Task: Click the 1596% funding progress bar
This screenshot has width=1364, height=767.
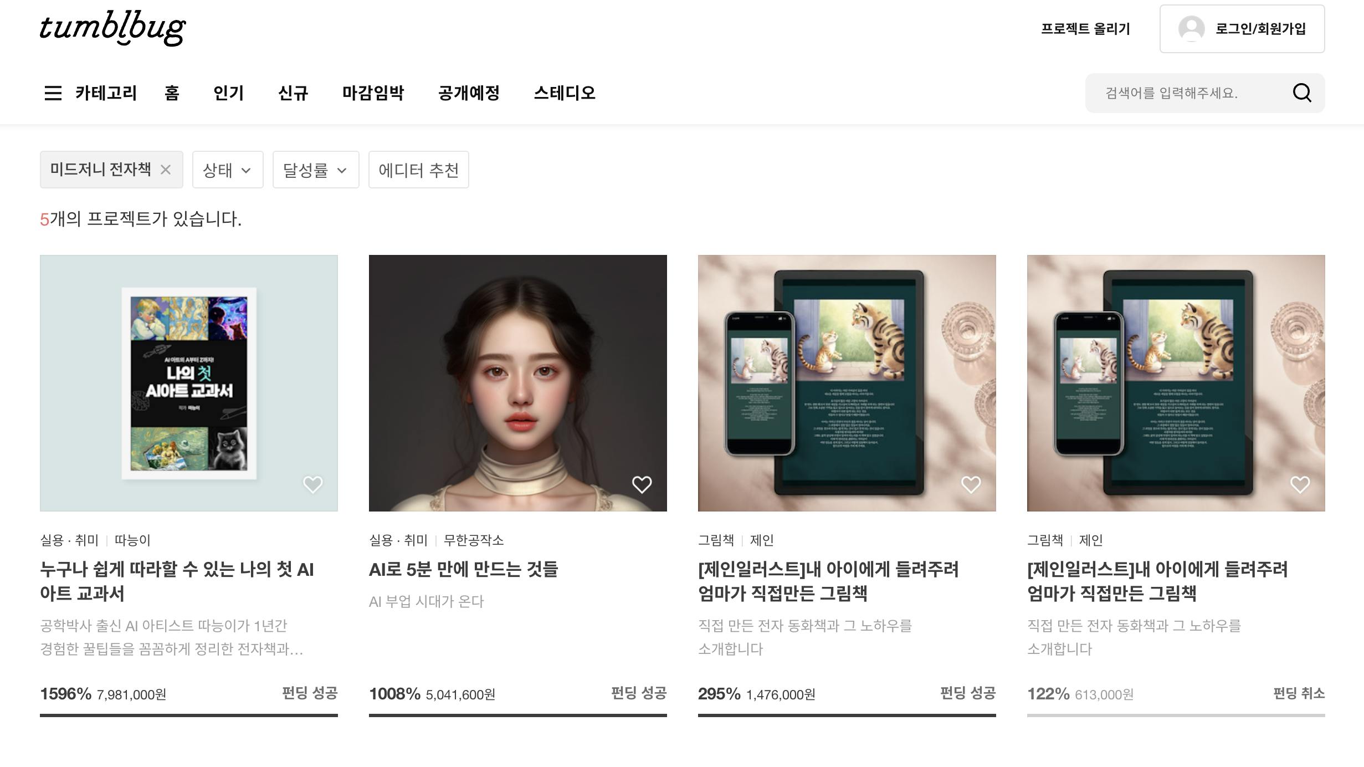Action: coord(189,715)
